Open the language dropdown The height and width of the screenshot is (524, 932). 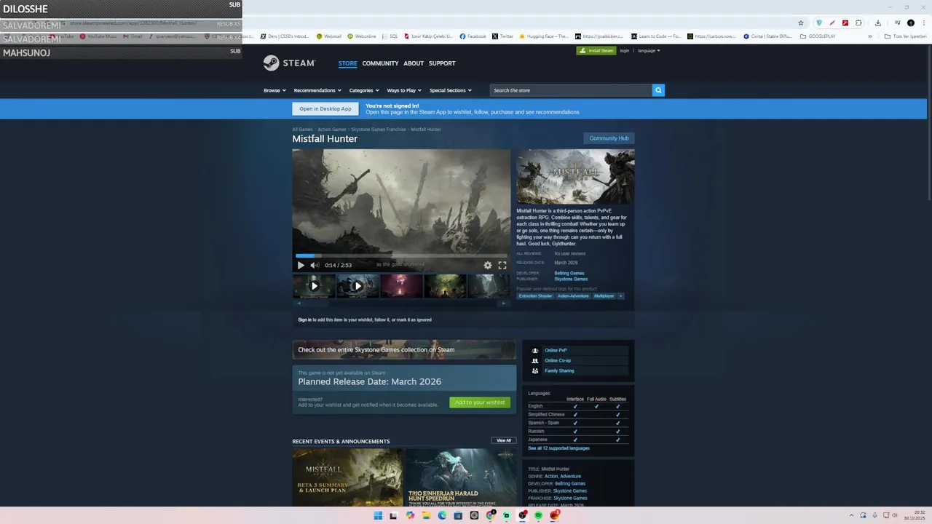tap(649, 50)
